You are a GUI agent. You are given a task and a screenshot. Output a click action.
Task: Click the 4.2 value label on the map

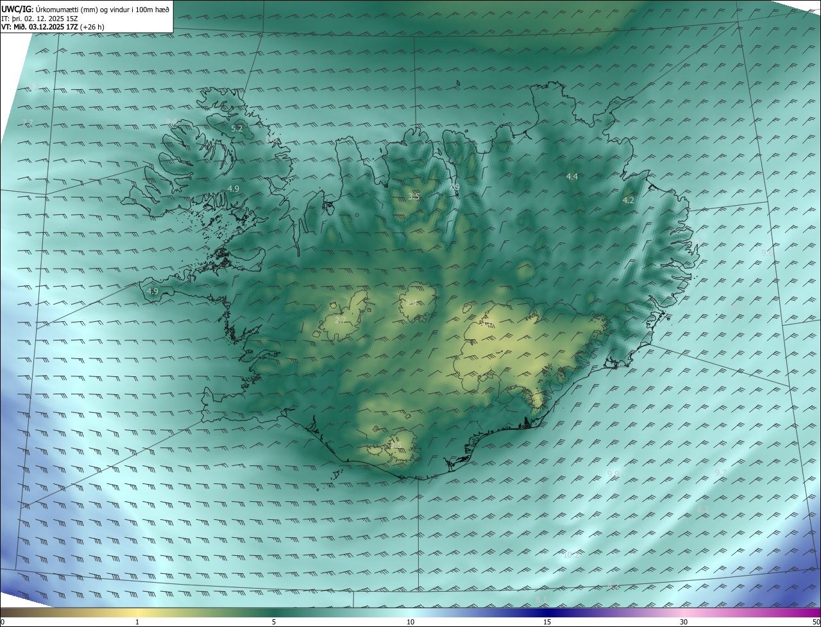point(629,201)
